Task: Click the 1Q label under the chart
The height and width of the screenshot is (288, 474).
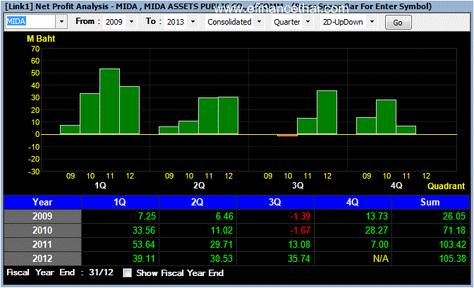Action: pyautogui.click(x=100, y=186)
